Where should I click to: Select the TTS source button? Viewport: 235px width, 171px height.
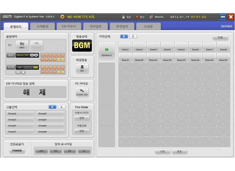pyautogui.click(x=37, y=45)
